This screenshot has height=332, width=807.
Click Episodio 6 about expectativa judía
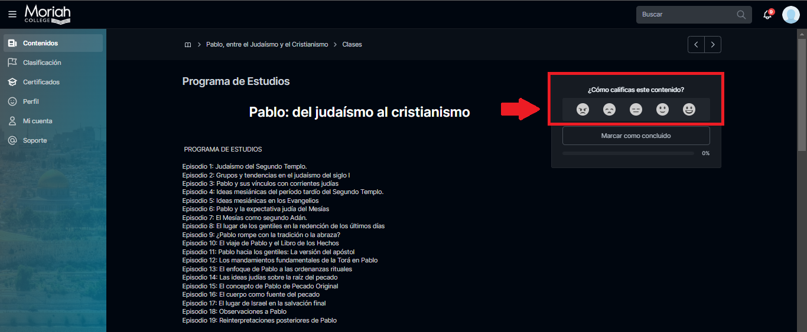256,209
